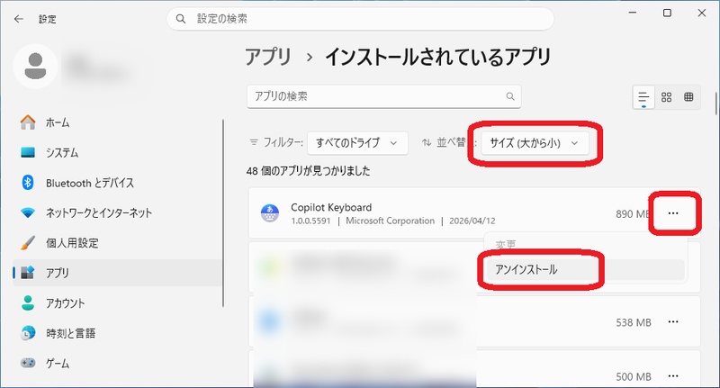Viewport: 720px width, 388px height.
Task: Open the サイズ (大から小) sort dropdown
Action: point(535,143)
